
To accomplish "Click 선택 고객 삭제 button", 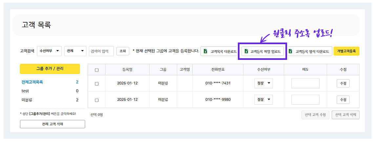I will tap(345, 115).
